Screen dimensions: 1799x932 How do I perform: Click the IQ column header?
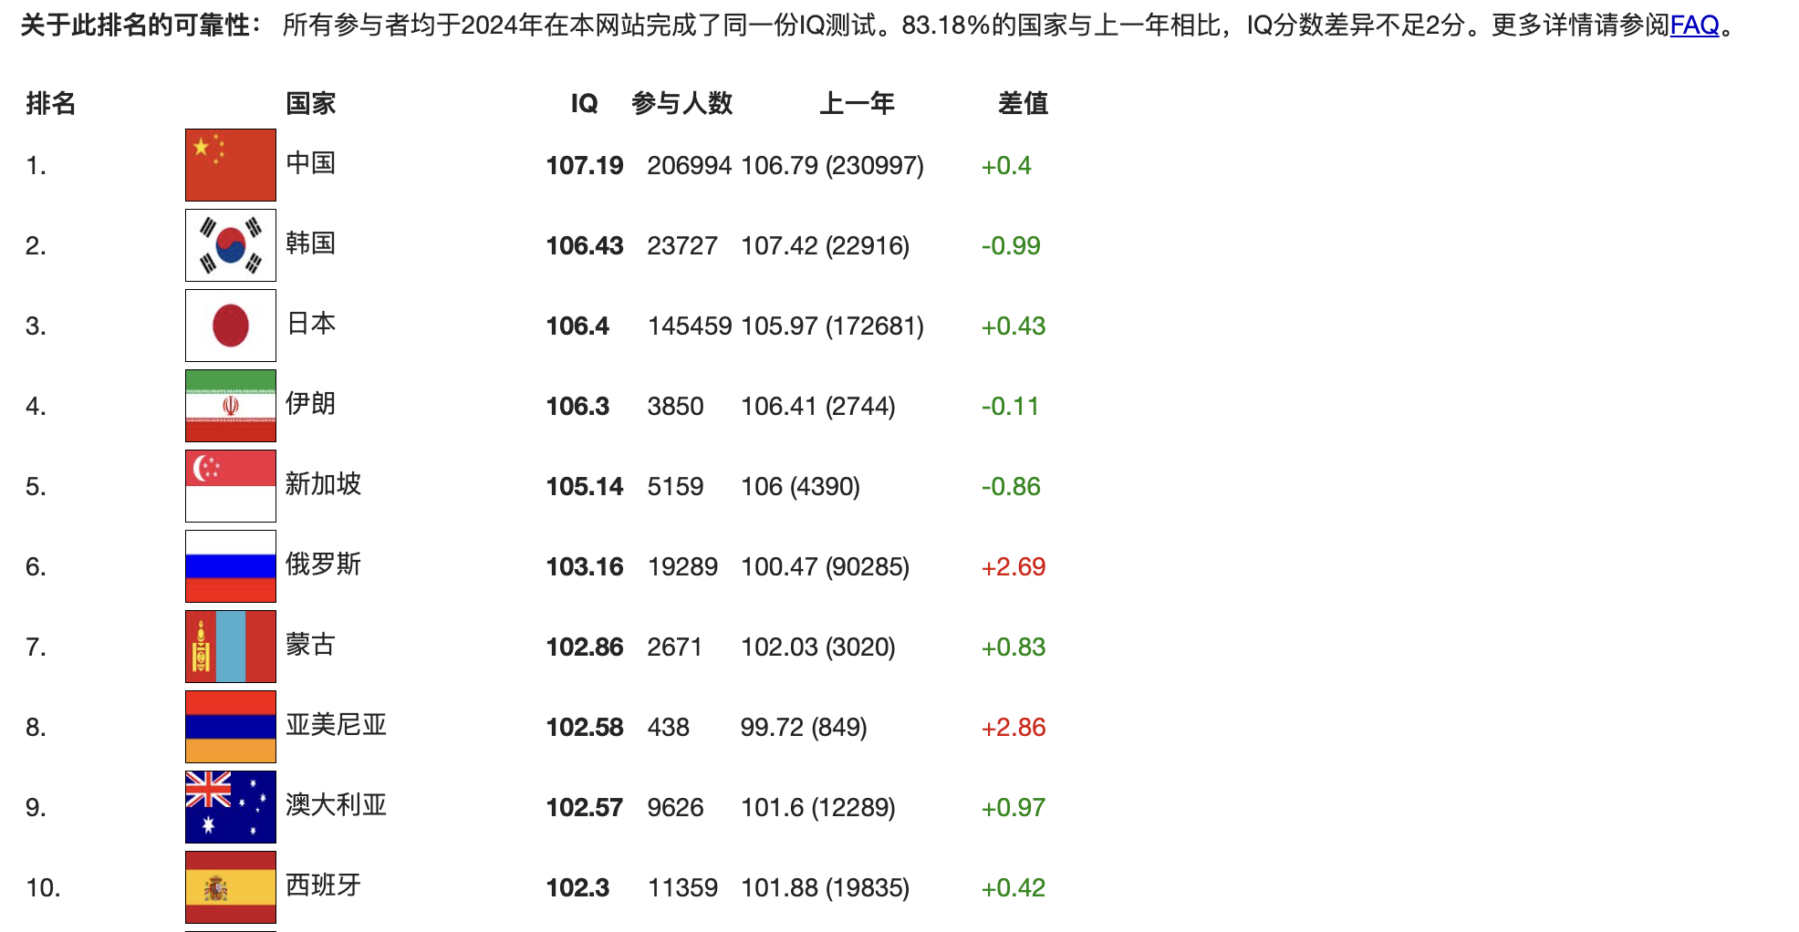tap(584, 104)
